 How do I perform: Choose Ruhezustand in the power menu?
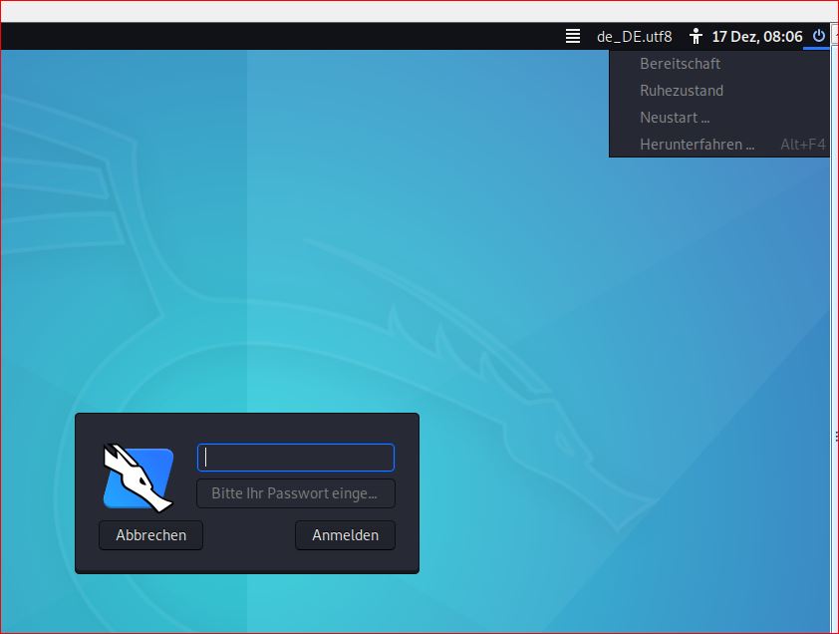pos(682,90)
